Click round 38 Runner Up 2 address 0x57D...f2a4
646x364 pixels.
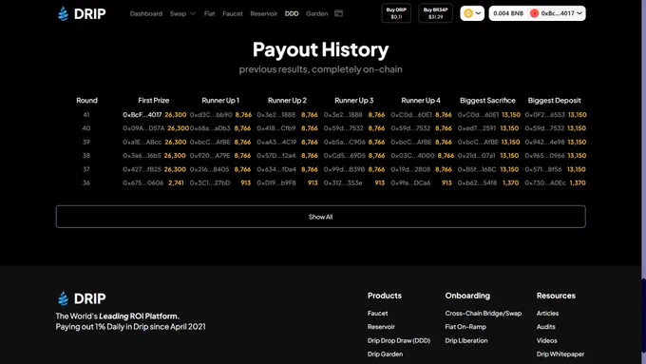pos(276,156)
